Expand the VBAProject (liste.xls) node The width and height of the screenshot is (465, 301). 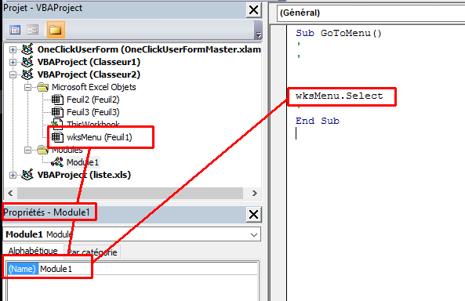(x=13, y=175)
